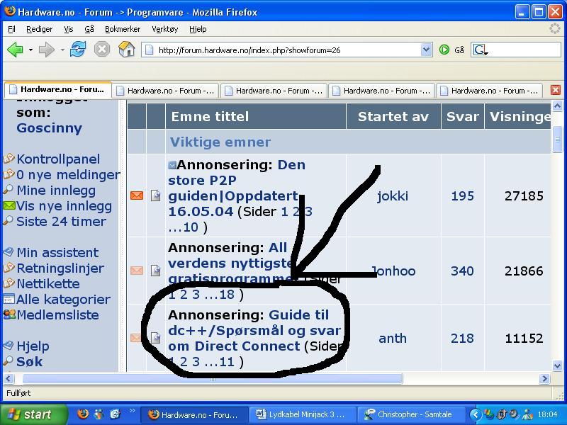Click the Alle kategorier icon
This screenshot has height=425, width=567.
coord(9,299)
